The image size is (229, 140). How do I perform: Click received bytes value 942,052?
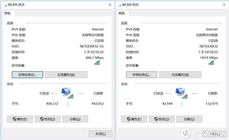click(98, 104)
